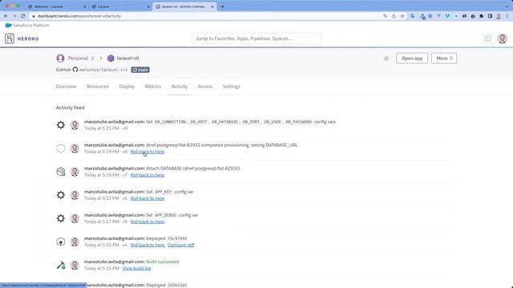Image resolution: width=513 pixels, height=288 pixels.
Task: Open the marcotas/laravel-vit GitHub repo link
Action: coord(103,70)
